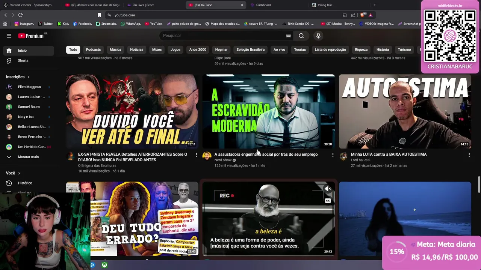Screen dimensions: 481x270
Task: Open Histórico in sidebar
Action: [x=29, y=183]
